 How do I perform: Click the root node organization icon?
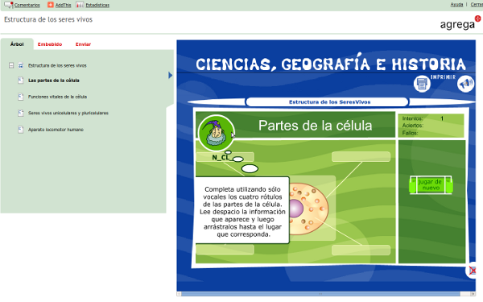tap(21, 65)
